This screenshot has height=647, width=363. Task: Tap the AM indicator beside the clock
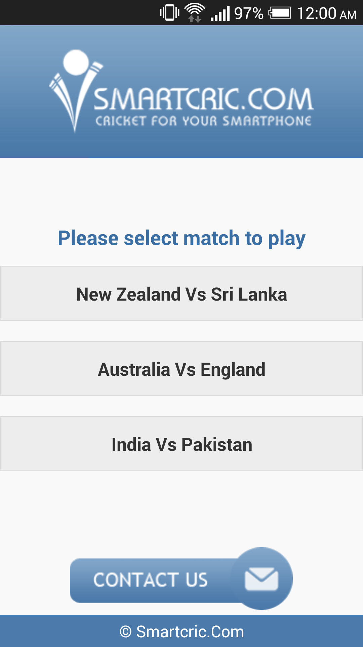coord(348,15)
